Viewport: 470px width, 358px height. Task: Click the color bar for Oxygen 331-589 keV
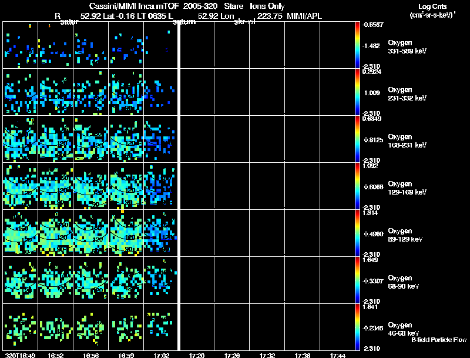click(357, 45)
